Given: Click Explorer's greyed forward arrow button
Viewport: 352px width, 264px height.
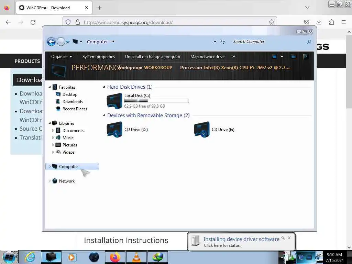Looking at the screenshot, I should (61, 42).
